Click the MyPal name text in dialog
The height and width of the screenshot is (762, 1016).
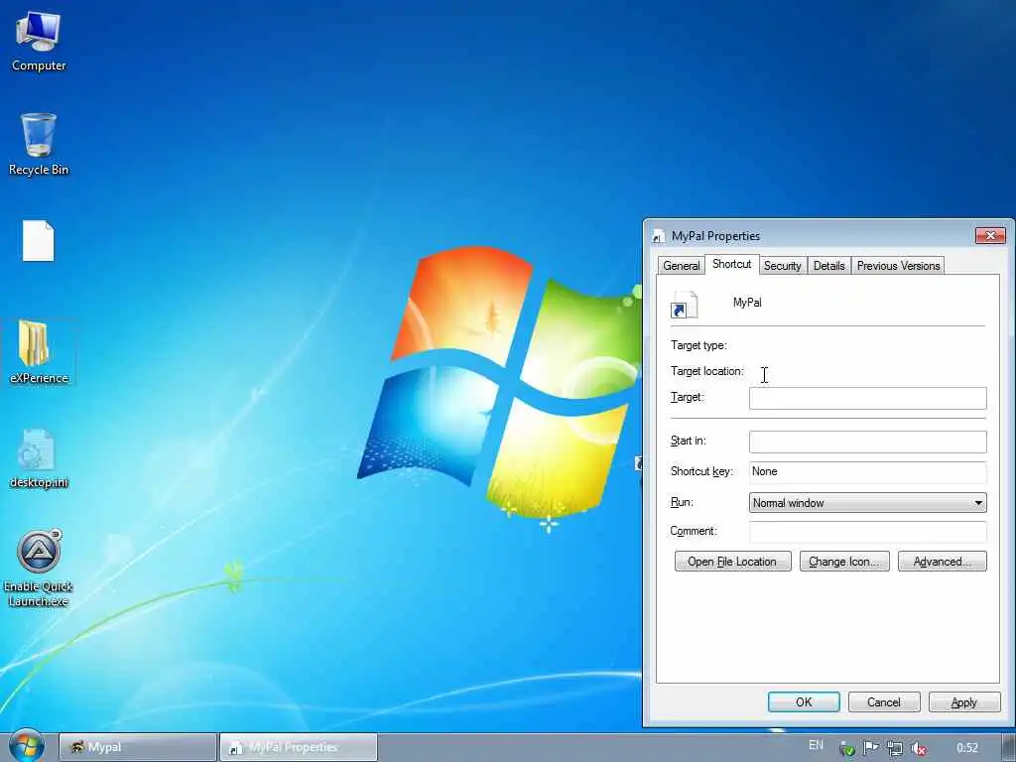pyautogui.click(x=747, y=303)
